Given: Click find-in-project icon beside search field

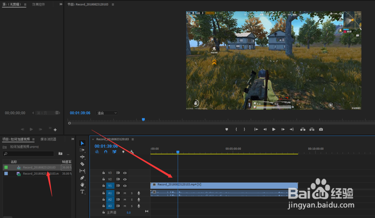Looking at the screenshot, I should tap(60, 154).
